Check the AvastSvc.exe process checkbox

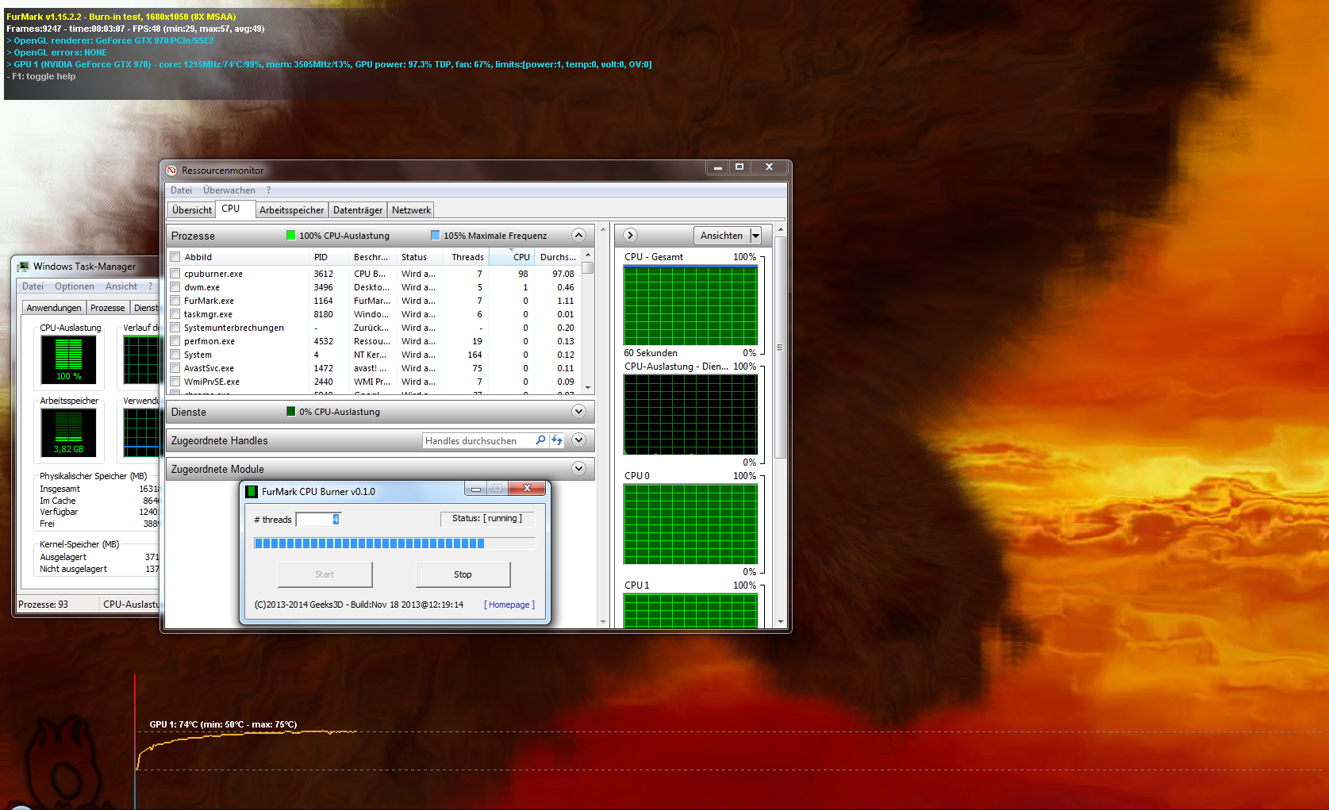click(175, 368)
